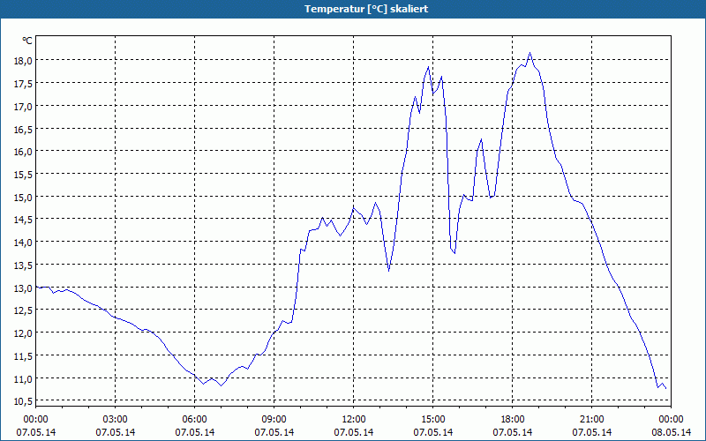Select the 15,5 y-axis label
The width and height of the screenshot is (706, 441).
click(x=23, y=175)
